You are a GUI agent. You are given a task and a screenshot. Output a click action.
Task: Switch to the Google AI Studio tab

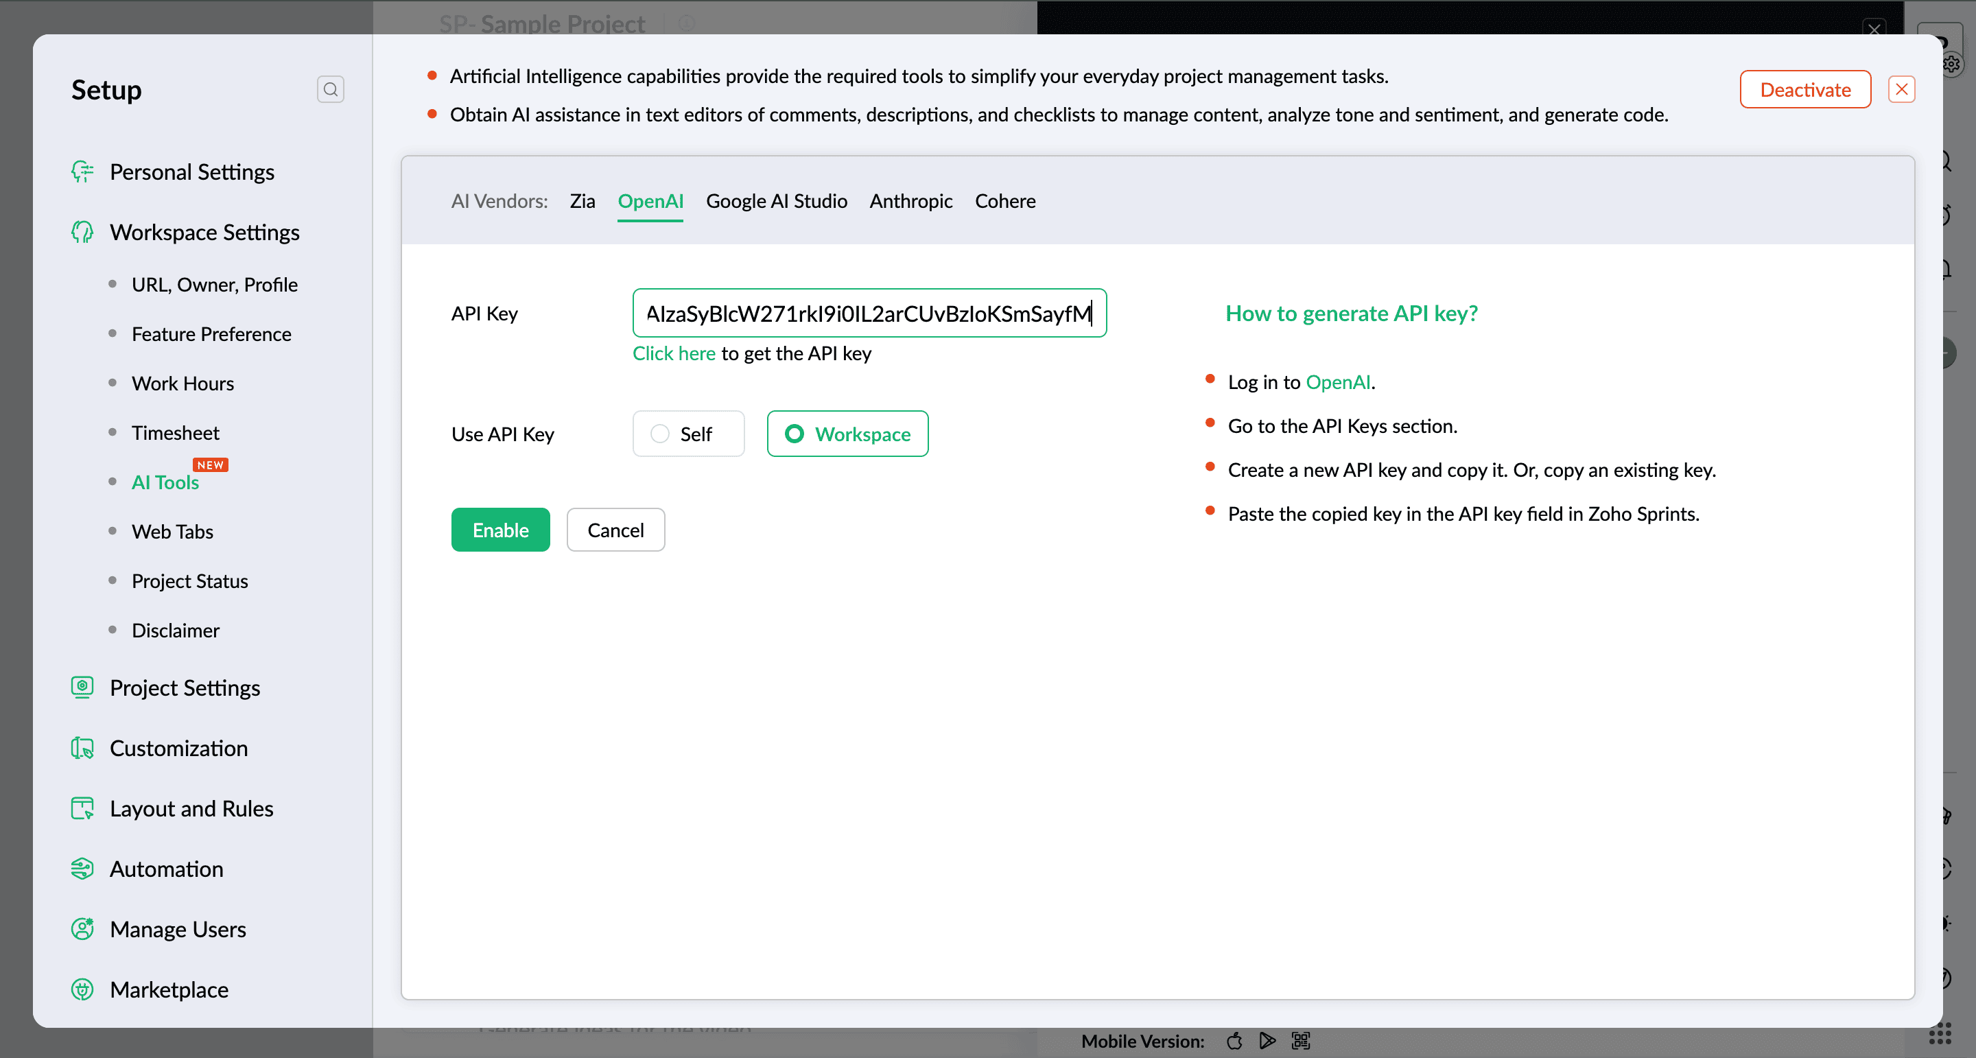(x=776, y=201)
